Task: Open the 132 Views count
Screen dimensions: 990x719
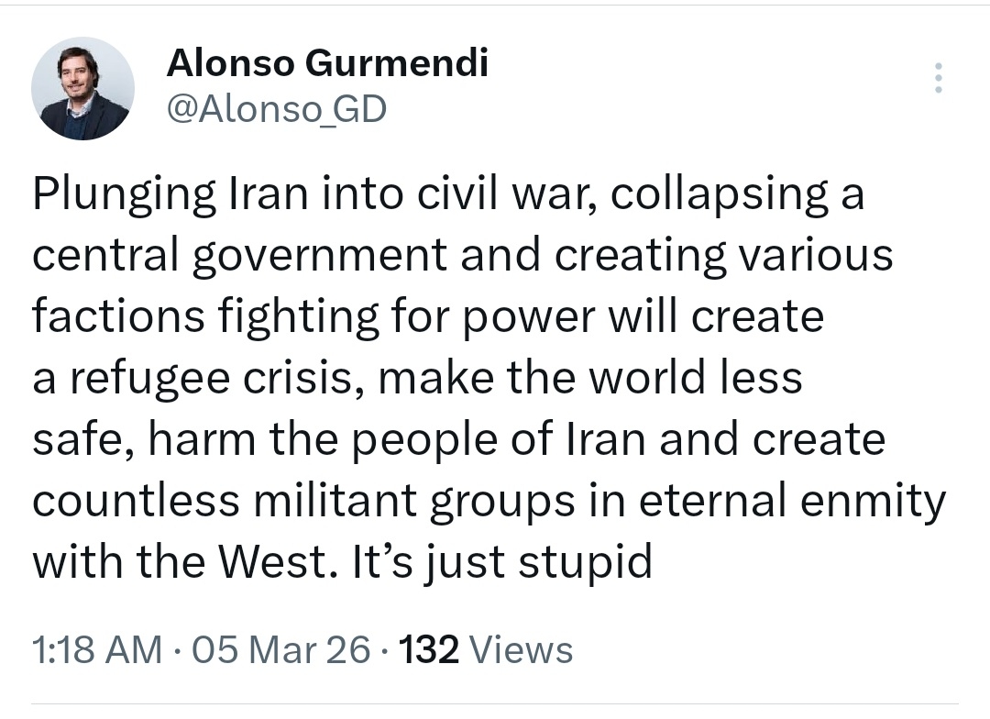Action: point(488,650)
